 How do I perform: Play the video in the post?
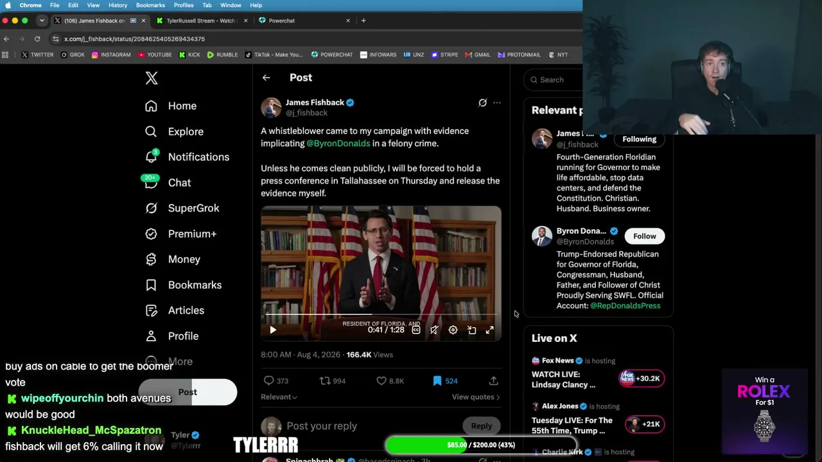[273, 330]
